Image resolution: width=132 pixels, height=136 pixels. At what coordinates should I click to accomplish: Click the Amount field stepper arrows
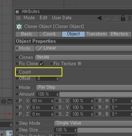pyautogui.click(x=57, y=94)
